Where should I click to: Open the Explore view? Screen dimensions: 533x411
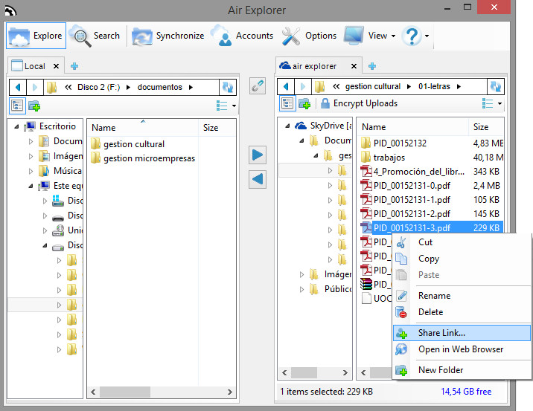click(36, 36)
